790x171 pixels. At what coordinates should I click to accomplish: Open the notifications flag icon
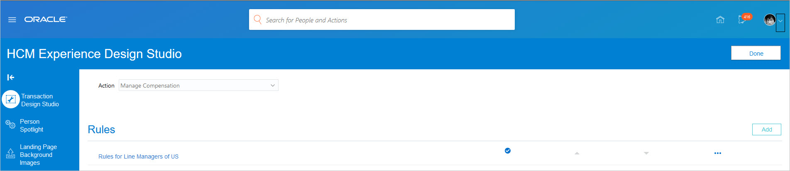point(742,20)
